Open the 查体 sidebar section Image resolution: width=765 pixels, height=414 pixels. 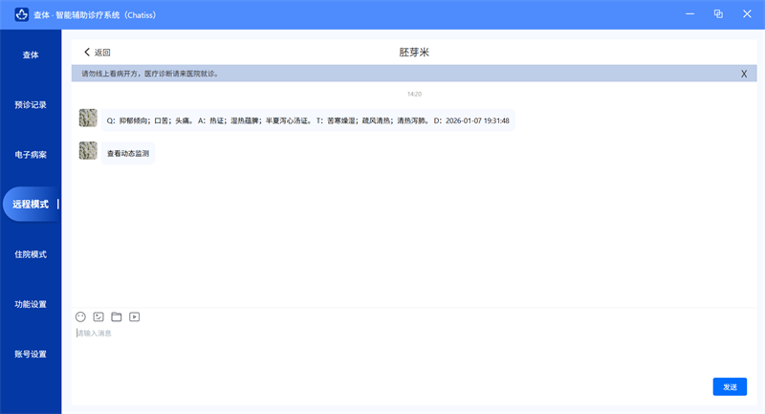[x=31, y=55]
